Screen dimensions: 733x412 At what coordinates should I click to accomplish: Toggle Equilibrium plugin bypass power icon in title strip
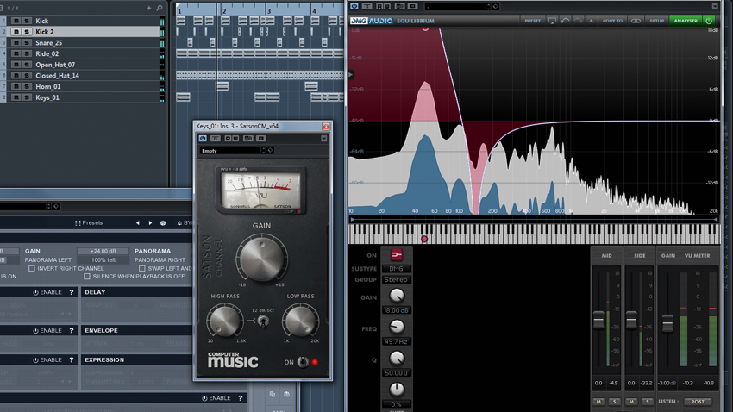[354, 6]
